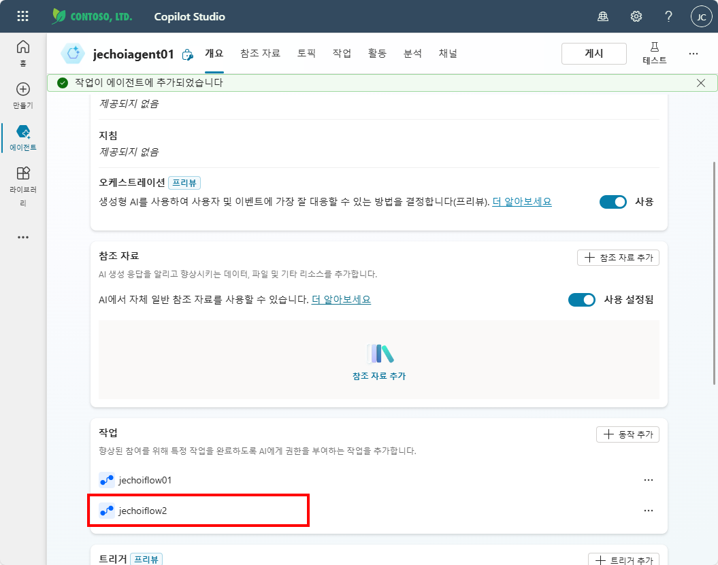Switch to the 참조 자료 knowledge tab
This screenshot has width=718, height=565.
pyautogui.click(x=260, y=54)
